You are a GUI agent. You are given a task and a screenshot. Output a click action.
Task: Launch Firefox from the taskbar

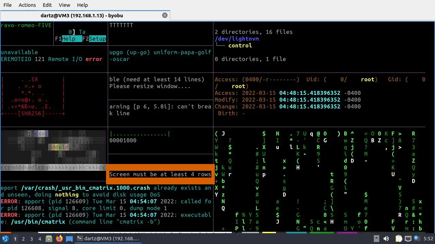point(59,239)
